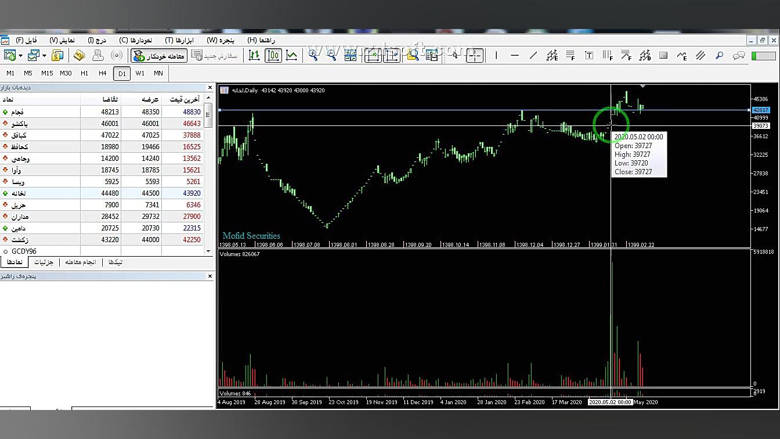The width and height of the screenshot is (780, 439).
Task: Open the indicators list icon
Action: [413, 55]
